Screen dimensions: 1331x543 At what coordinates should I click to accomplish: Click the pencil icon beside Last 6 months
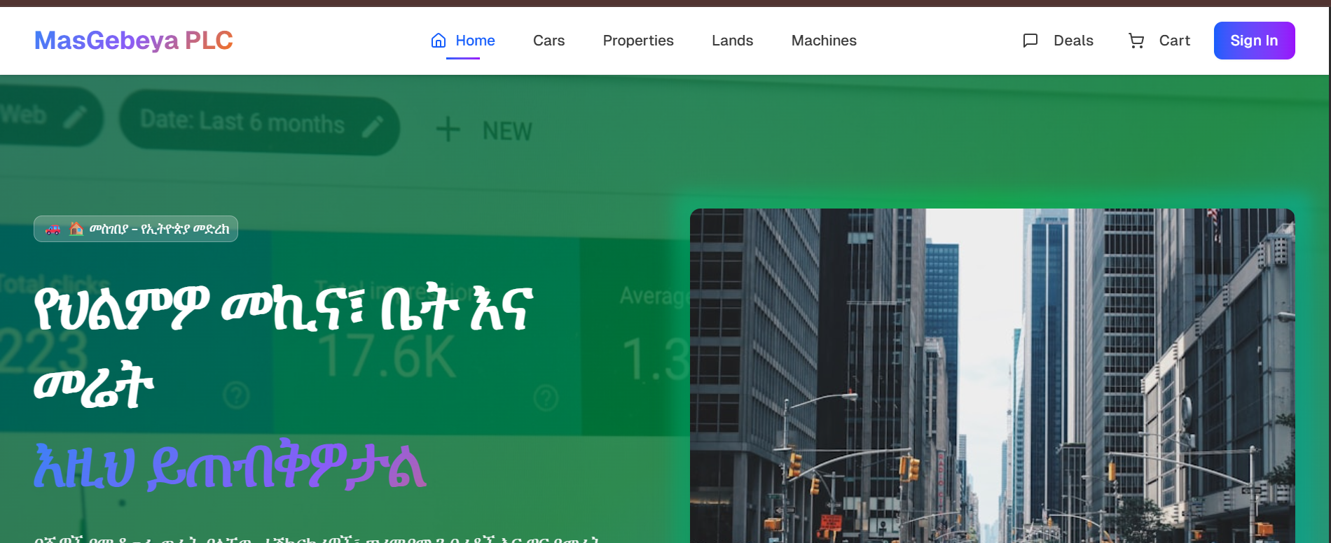pyautogui.click(x=373, y=125)
